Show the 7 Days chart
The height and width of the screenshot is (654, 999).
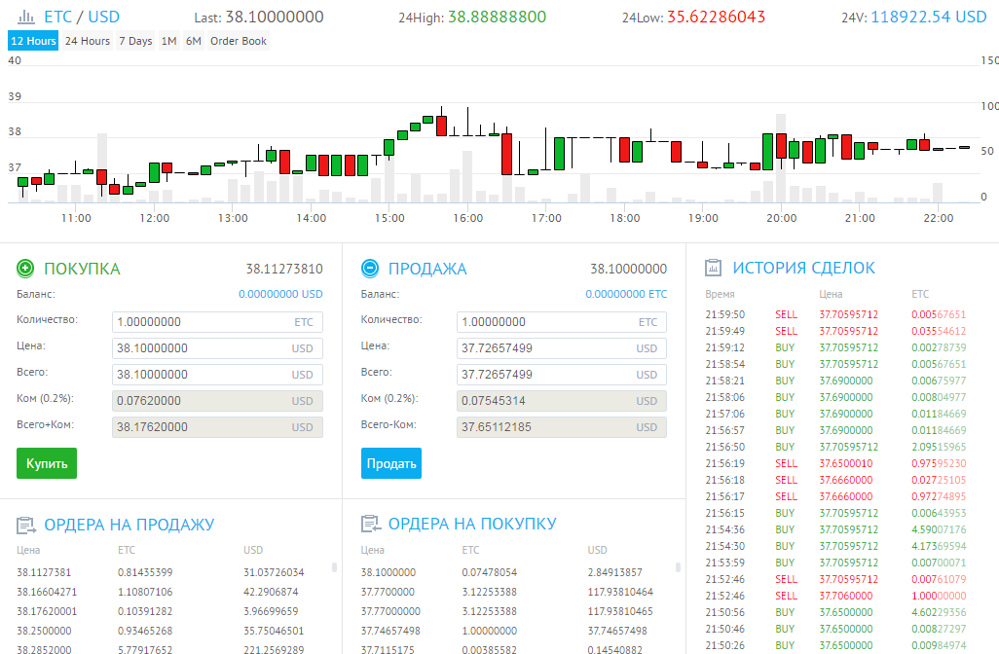pyautogui.click(x=135, y=41)
